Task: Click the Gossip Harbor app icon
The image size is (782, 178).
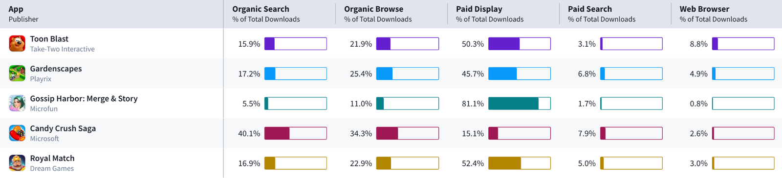Action: [x=17, y=103]
